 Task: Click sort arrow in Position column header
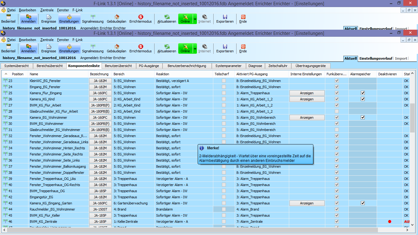(6, 74)
